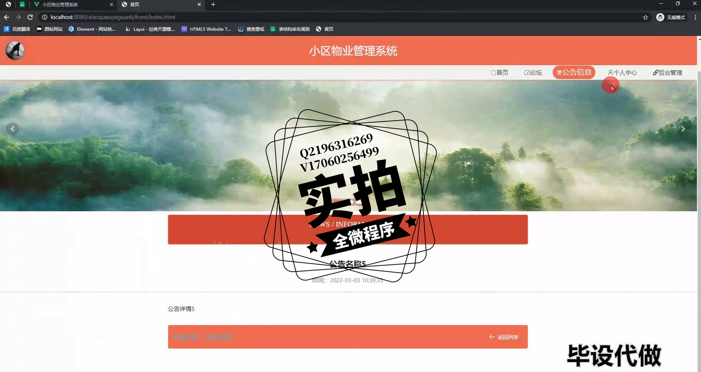Restore down the browser window
Viewport: 701px width, 372px height.
click(678, 4)
